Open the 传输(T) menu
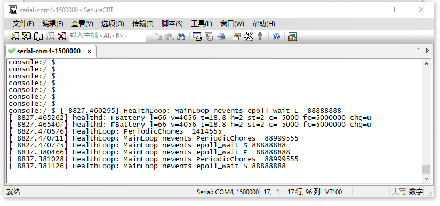The width and height of the screenshot is (440, 206). click(143, 24)
